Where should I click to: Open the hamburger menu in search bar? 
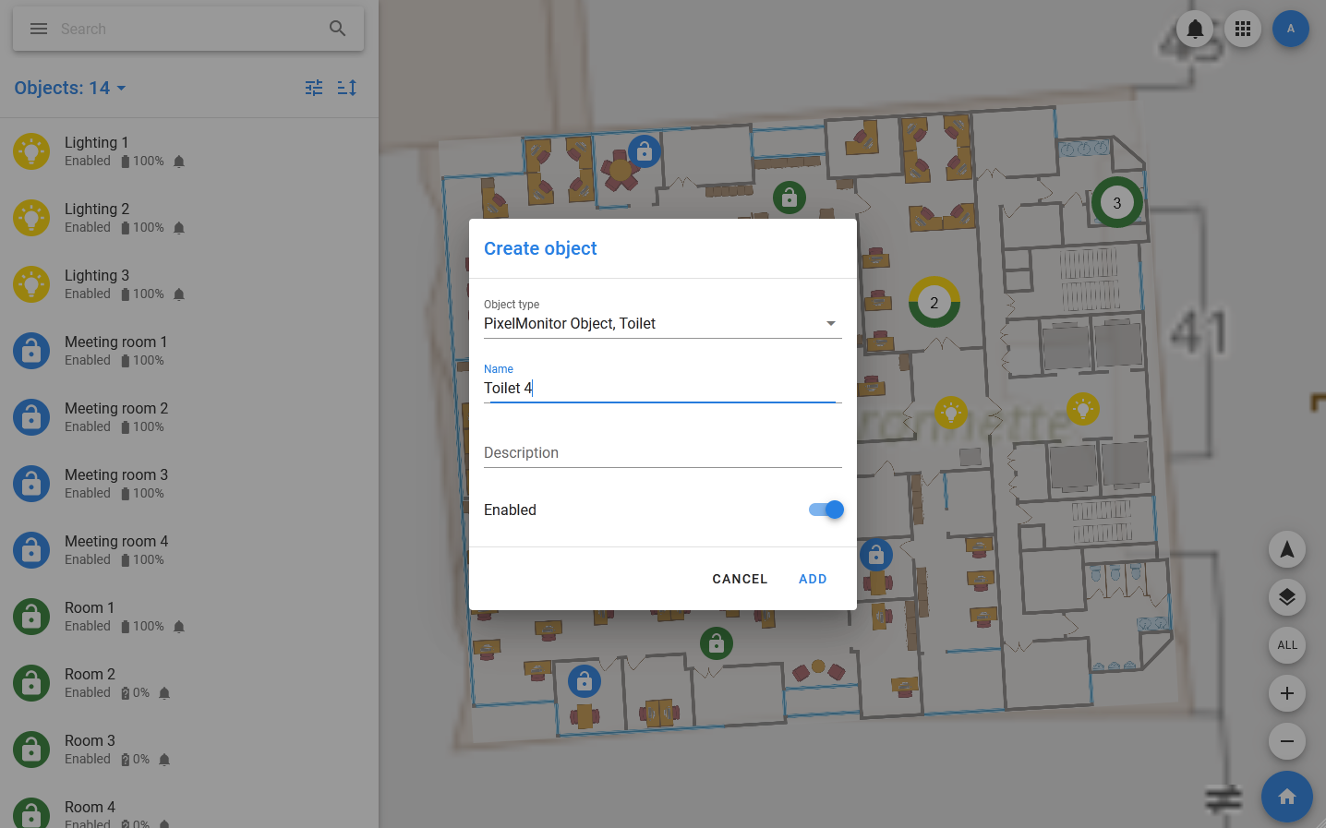coord(39,29)
